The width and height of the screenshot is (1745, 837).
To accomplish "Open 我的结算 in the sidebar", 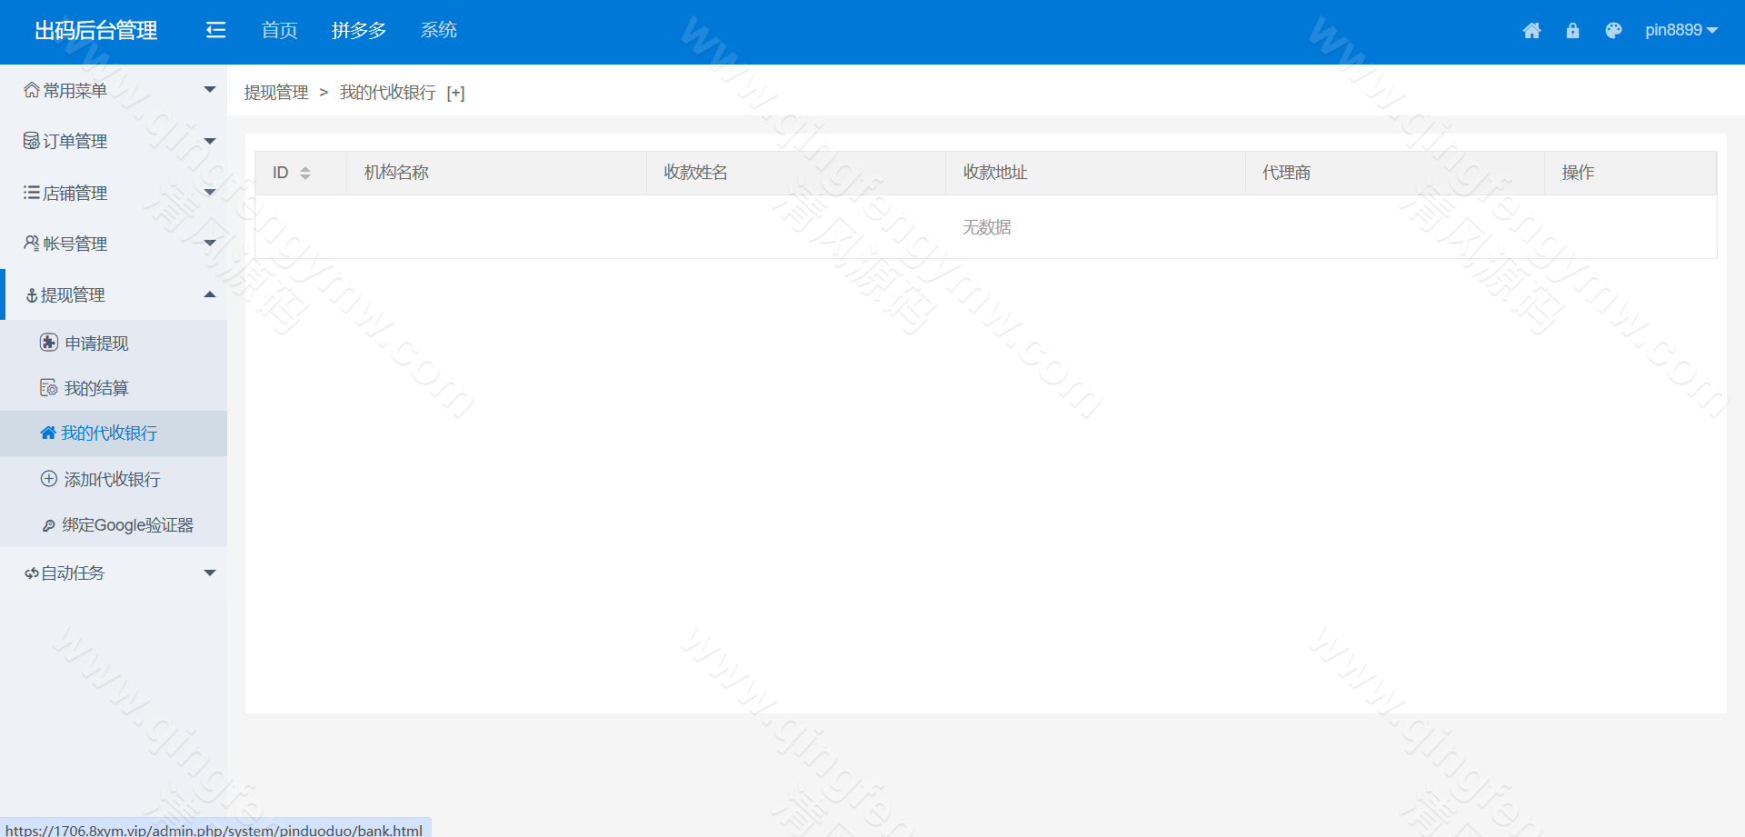I will point(96,388).
